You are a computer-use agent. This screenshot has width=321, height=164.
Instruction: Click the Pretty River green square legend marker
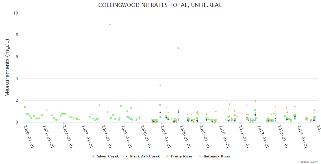(x=167, y=156)
